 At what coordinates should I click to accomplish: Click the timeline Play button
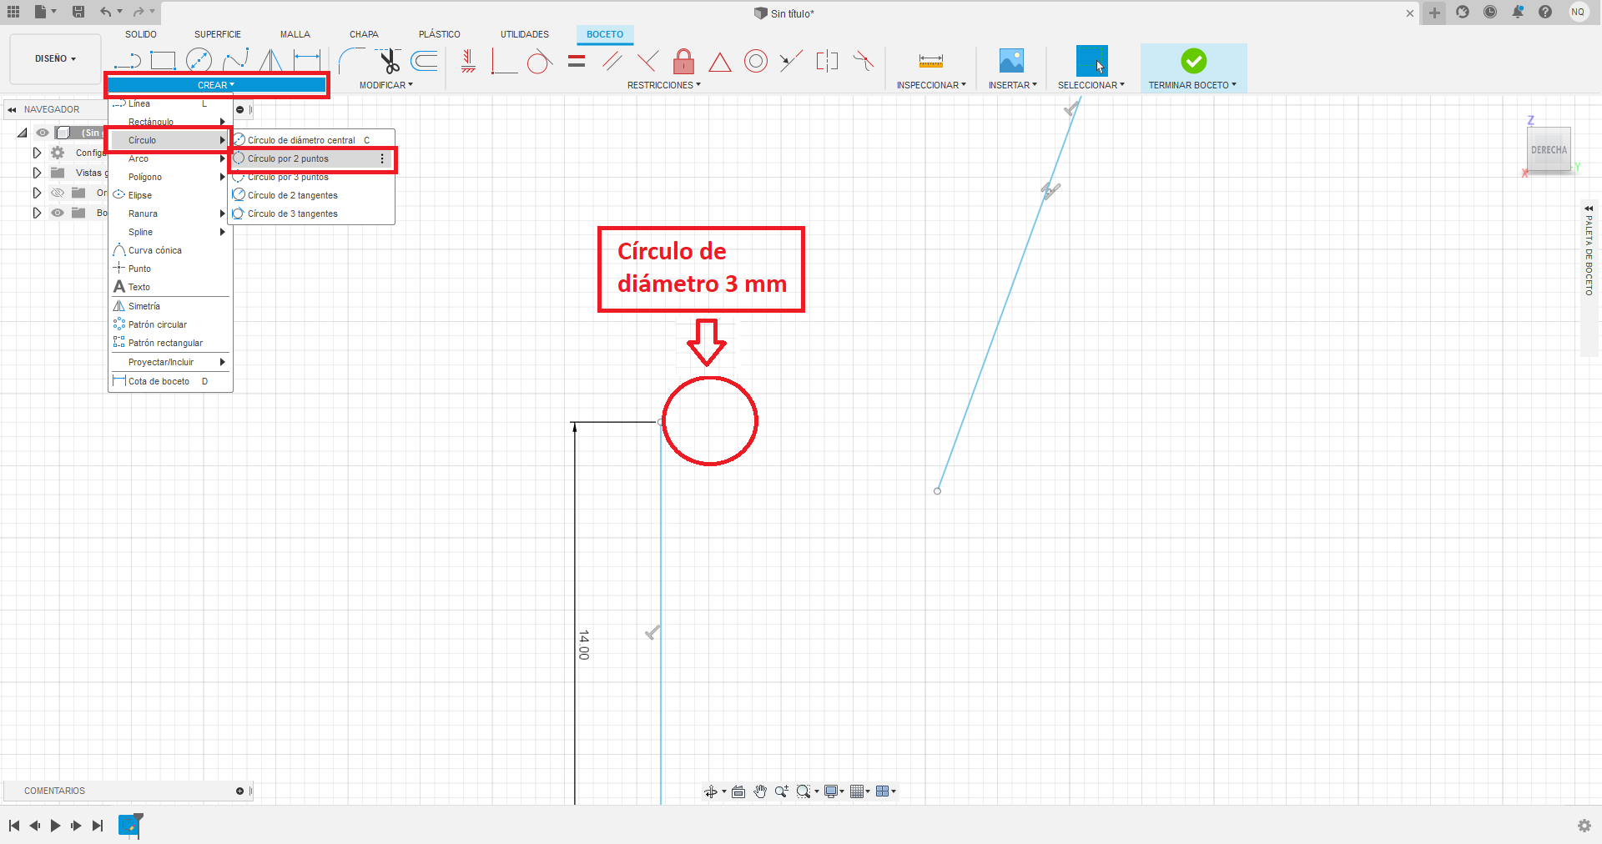(55, 826)
